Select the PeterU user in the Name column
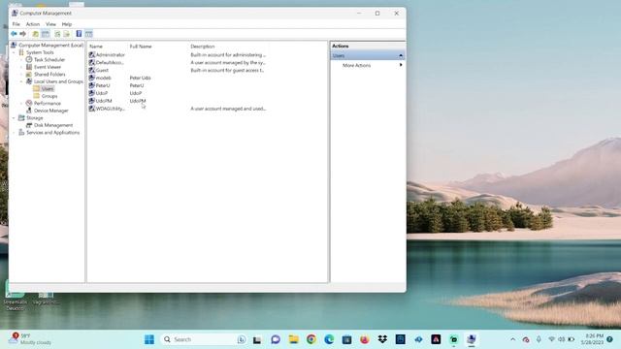Image resolution: width=621 pixels, height=349 pixels. 99,85
